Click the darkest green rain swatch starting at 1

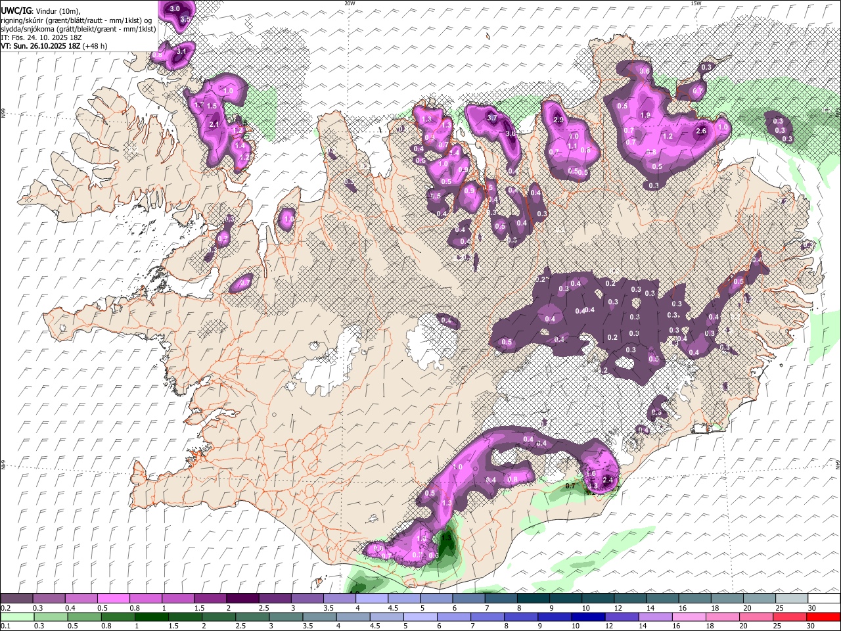[x=151, y=617]
